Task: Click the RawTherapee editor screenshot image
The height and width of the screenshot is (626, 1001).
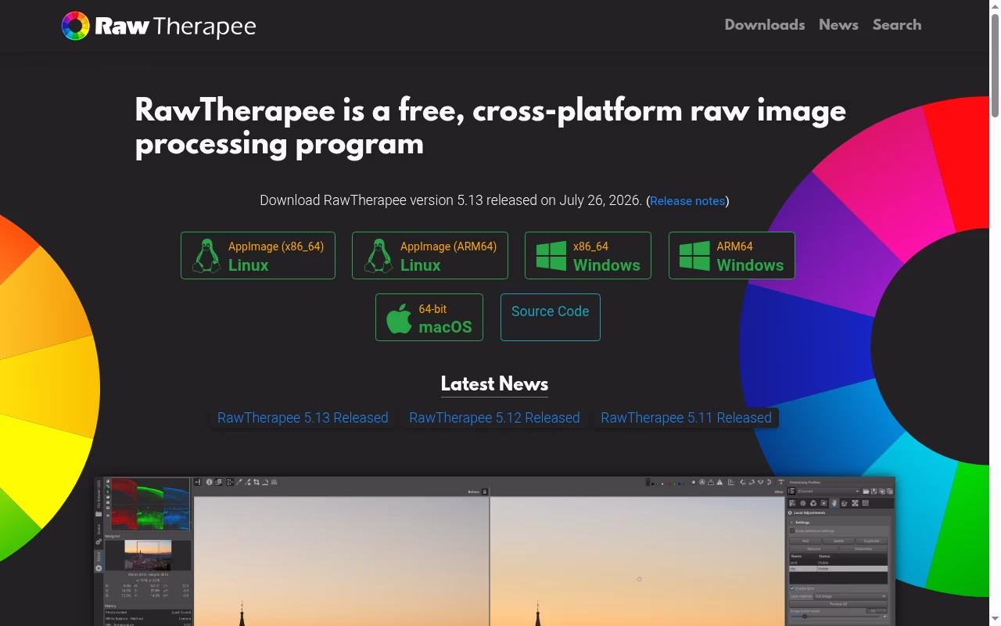Action: 494,552
